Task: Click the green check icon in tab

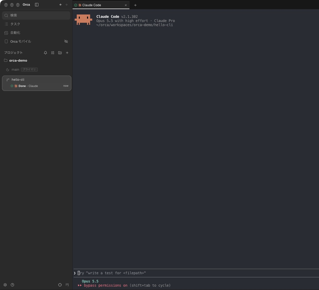Action: click(76, 5)
